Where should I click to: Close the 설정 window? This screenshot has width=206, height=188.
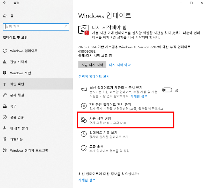[202, 3]
